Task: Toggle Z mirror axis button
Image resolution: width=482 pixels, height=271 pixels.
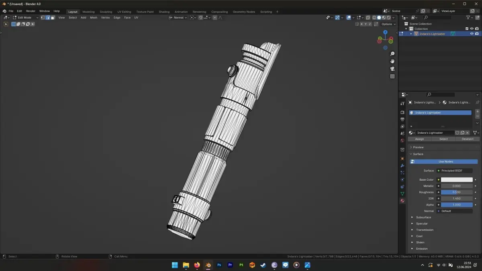Action: click(x=370, y=24)
